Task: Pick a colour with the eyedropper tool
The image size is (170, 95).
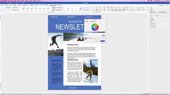Action: 88,39
